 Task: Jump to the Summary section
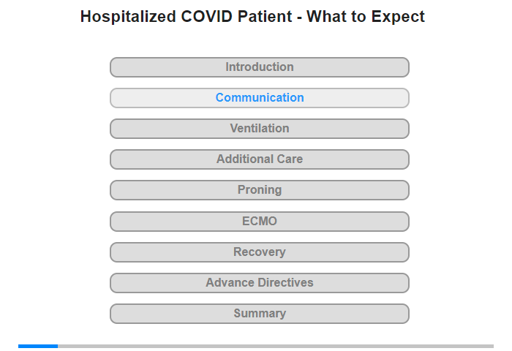pyautogui.click(x=260, y=314)
